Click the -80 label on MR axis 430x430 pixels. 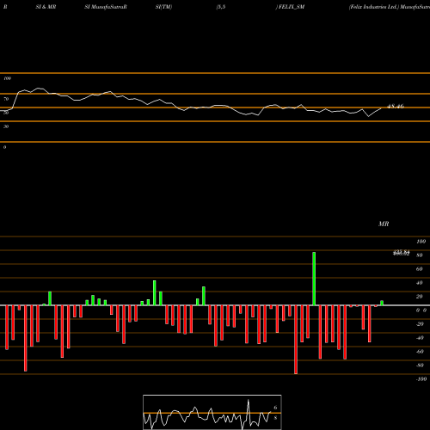tap(420, 365)
